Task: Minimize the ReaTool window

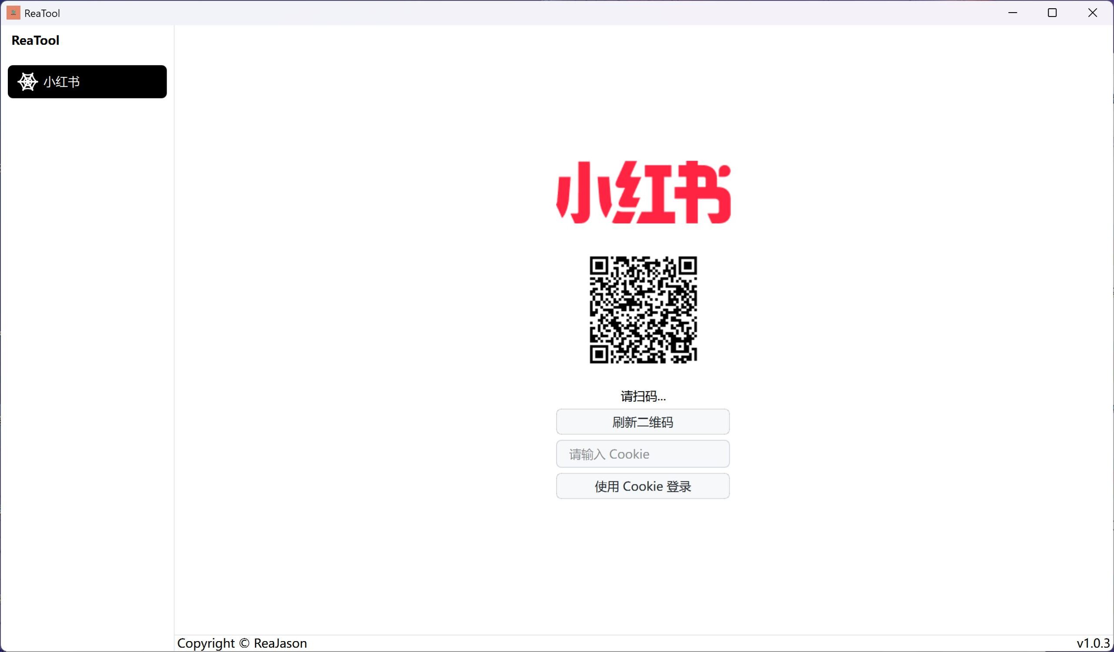Action: coord(1013,13)
